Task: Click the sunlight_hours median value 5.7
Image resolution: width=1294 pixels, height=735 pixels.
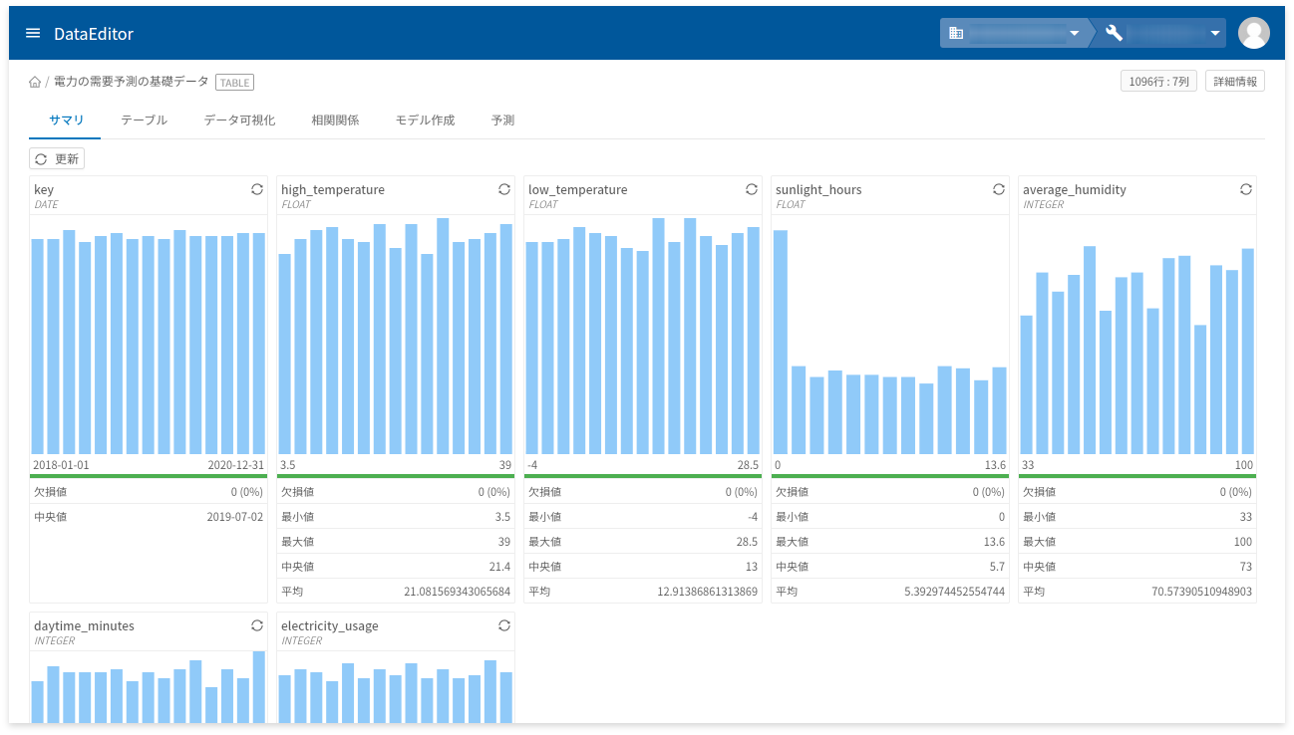Action: point(997,567)
